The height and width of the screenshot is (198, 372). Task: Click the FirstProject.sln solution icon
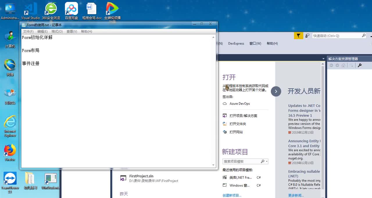(x=123, y=178)
